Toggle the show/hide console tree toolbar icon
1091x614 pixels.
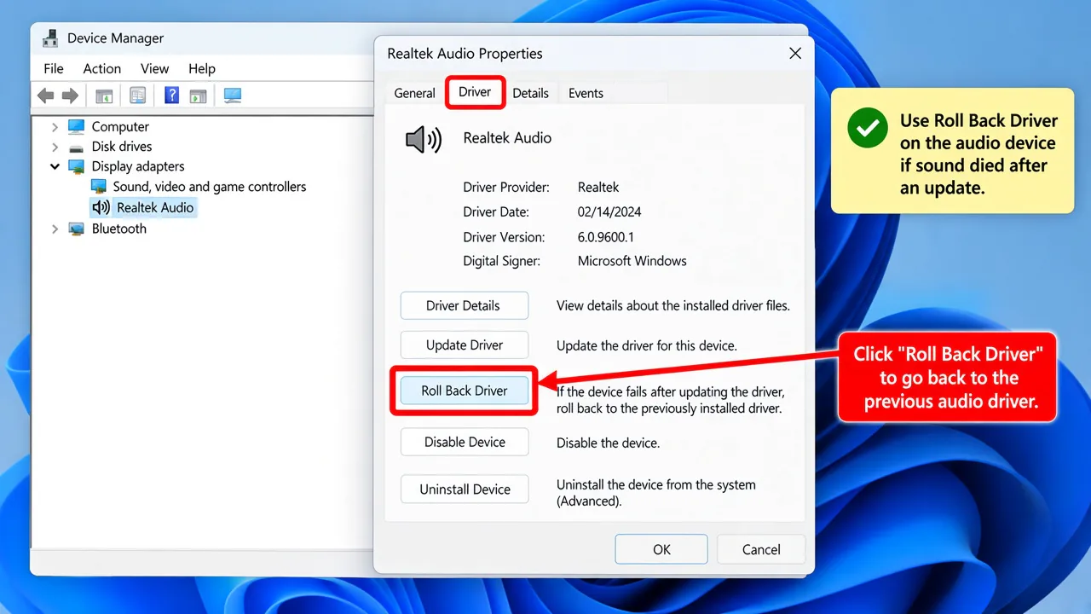pyautogui.click(x=104, y=96)
